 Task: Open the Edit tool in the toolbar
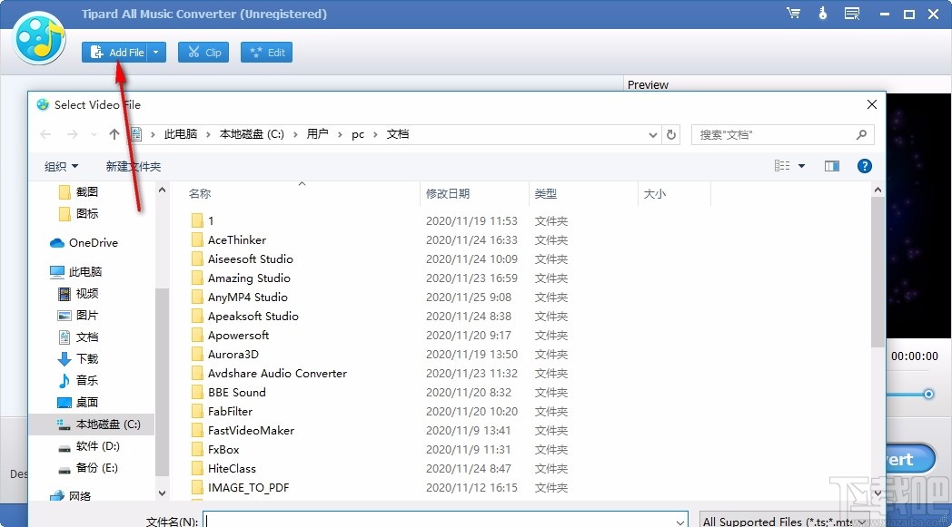pos(266,52)
